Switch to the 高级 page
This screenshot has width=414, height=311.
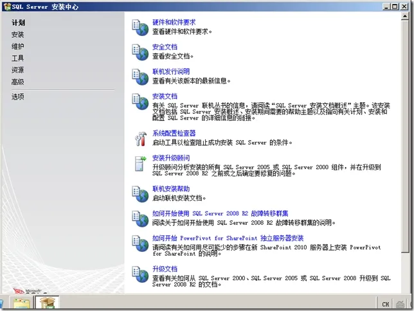[x=18, y=82]
